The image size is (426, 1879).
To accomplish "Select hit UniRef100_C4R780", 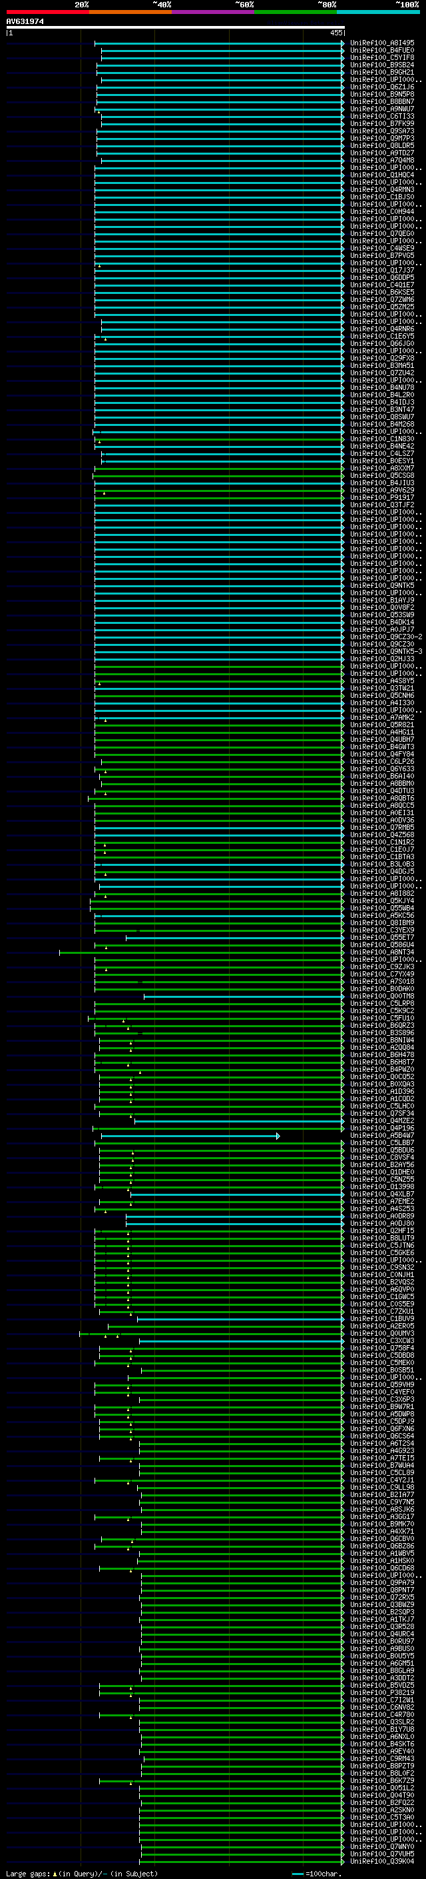I will [x=382, y=1714].
